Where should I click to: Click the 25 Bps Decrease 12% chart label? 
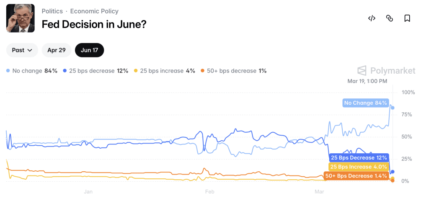click(x=359, y=158)
